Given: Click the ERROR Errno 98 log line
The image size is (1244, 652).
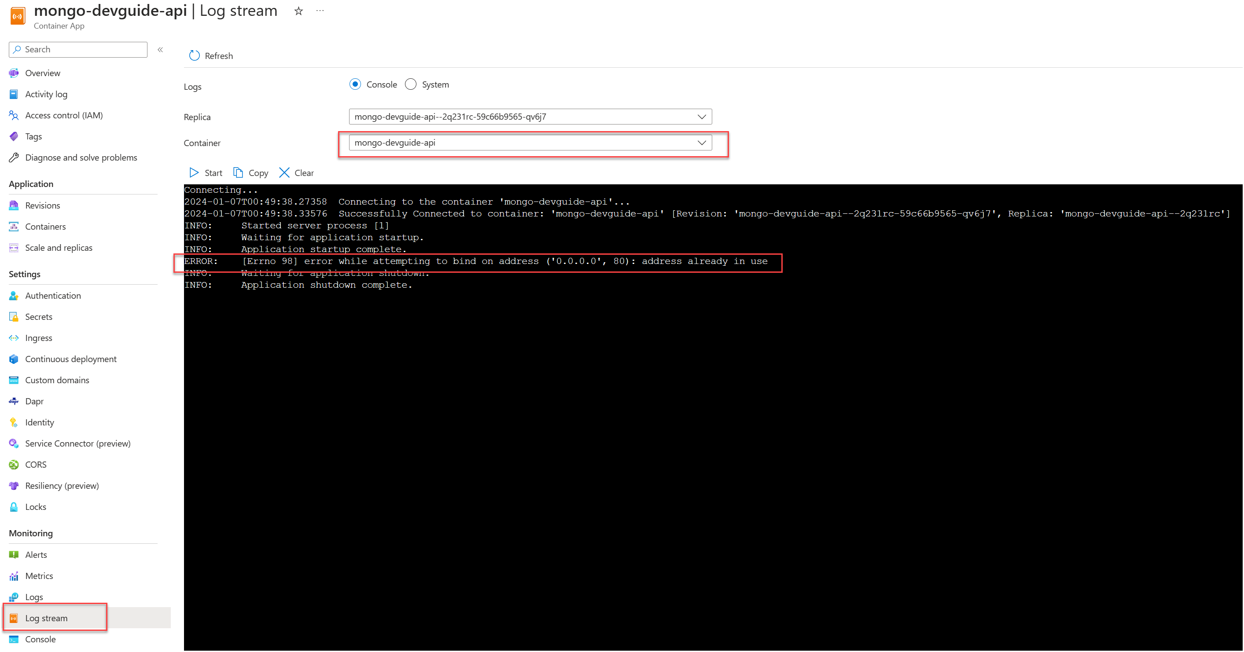Looking at the screenshot, I should tap(476, 262).
